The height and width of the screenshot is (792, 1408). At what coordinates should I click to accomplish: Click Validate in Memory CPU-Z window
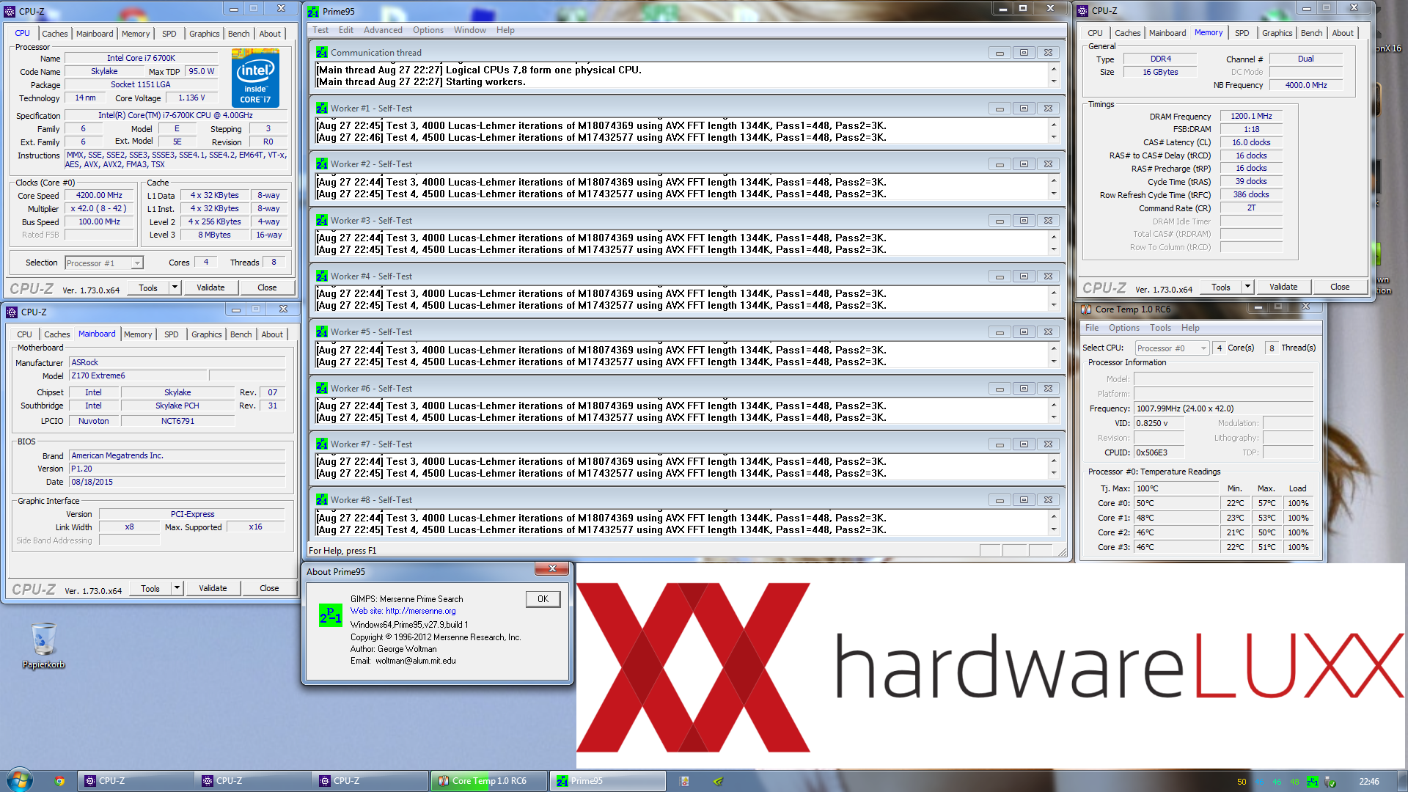(1283, 287)
